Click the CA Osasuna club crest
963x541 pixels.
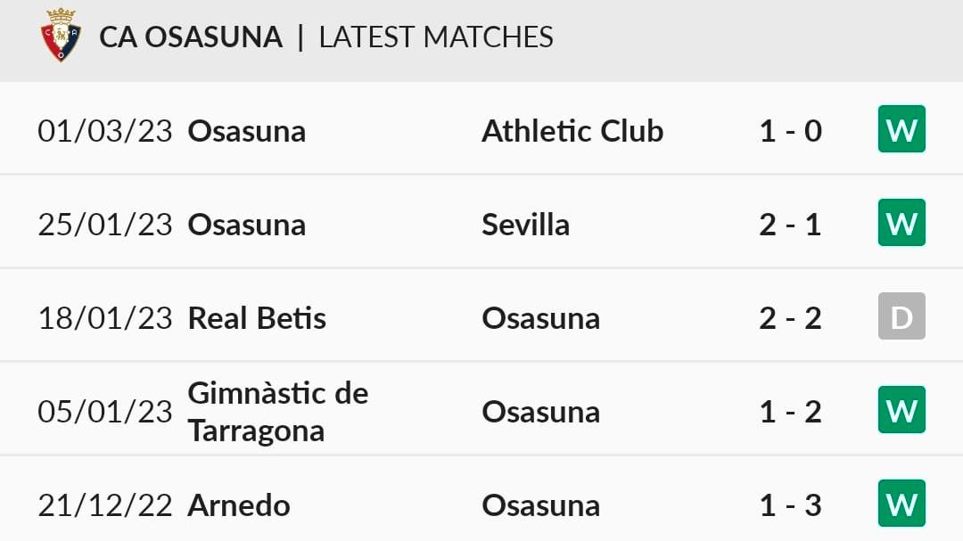[61, 35]
